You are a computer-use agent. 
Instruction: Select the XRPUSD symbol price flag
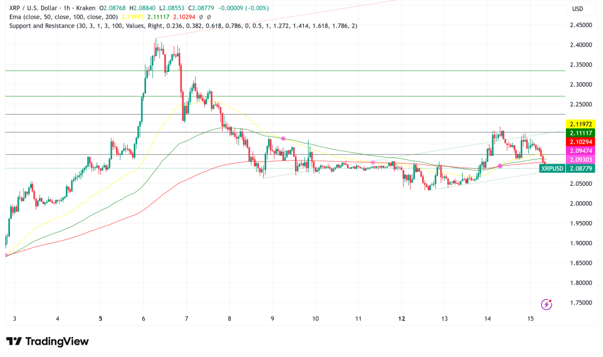pos(552,168)
